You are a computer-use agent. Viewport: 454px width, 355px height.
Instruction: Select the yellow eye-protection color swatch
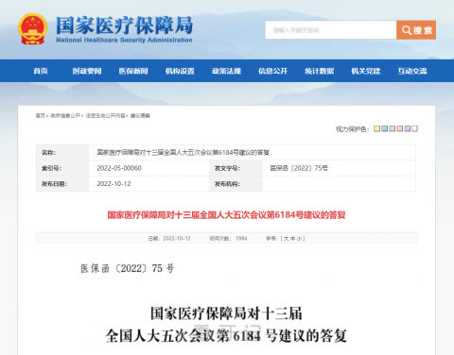(x=376, y=128)
